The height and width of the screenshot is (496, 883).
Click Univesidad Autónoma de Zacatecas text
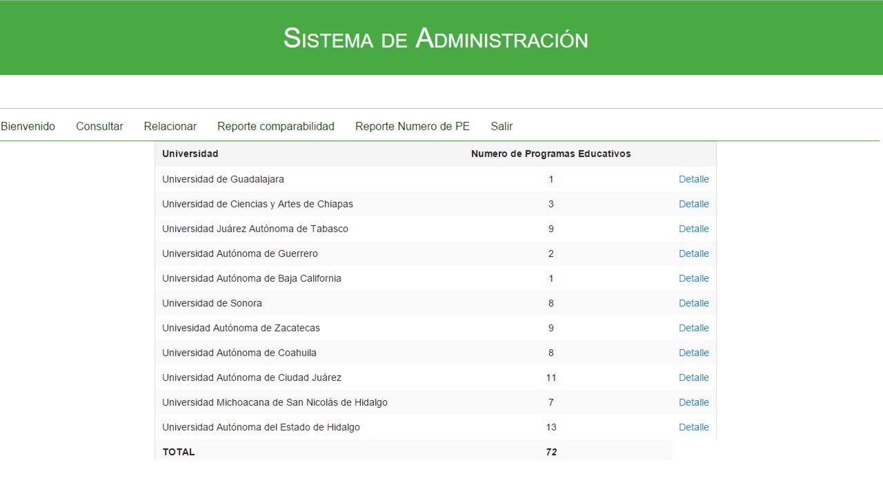point(241,328)
